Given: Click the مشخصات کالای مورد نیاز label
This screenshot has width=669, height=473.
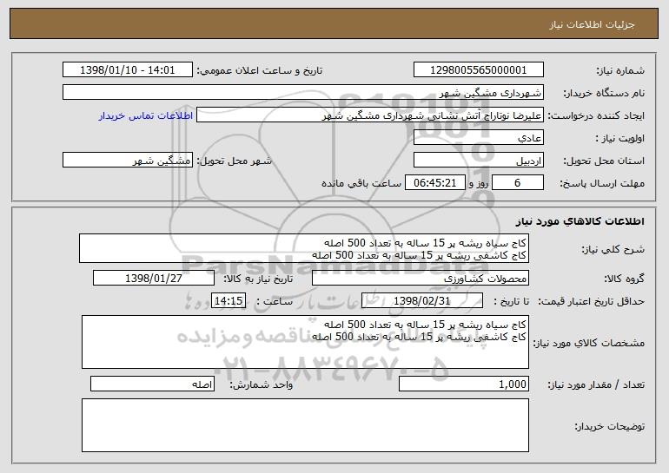Looking at the screenshot, I should tap(589, 343).
